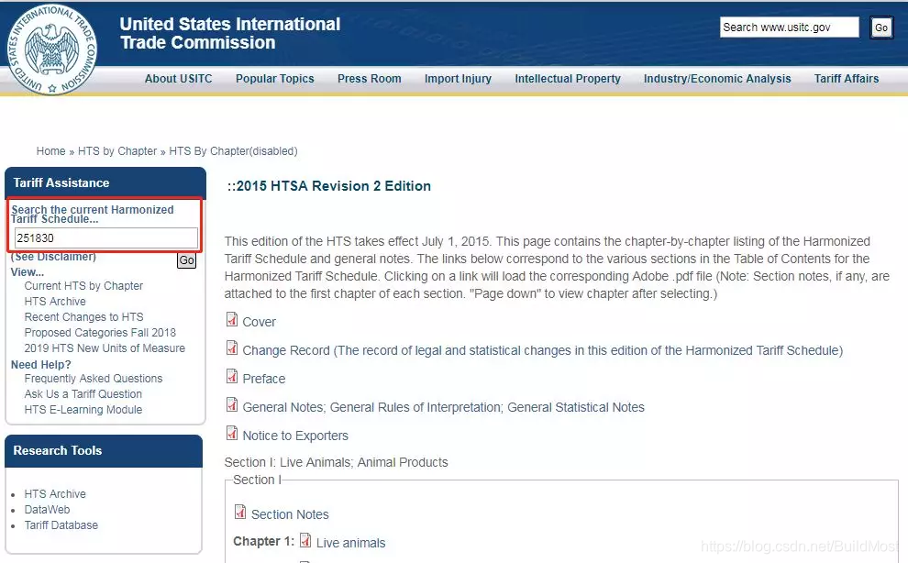Open the Tariff Affairs menu
The image size is (908, 563).
point(847,79)
